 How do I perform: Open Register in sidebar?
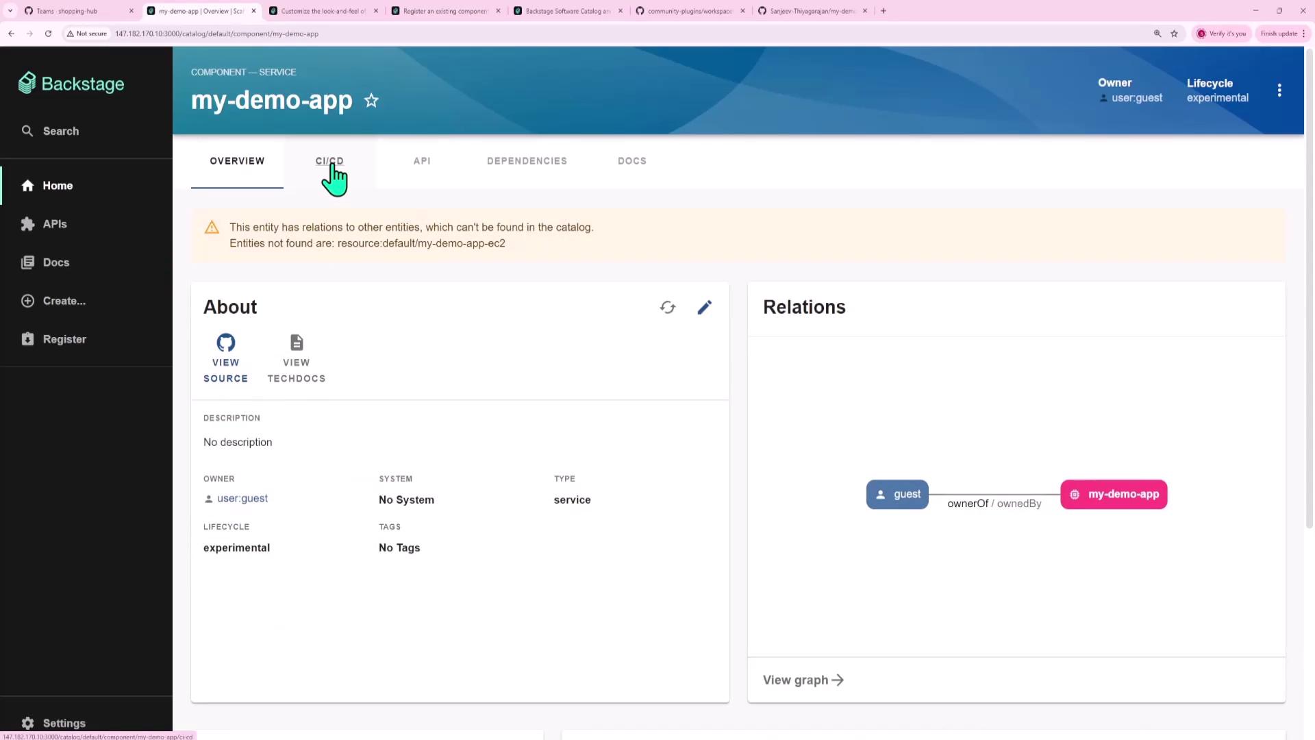point(64,339)
